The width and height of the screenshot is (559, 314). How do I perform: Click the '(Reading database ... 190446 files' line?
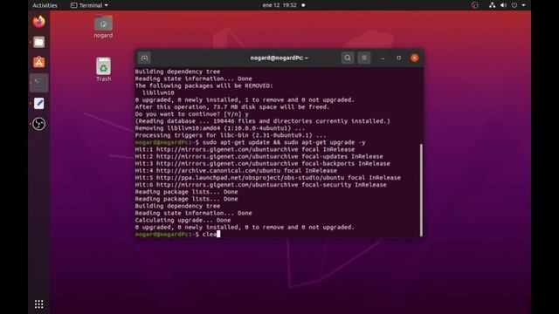click(x=262, y=121)
